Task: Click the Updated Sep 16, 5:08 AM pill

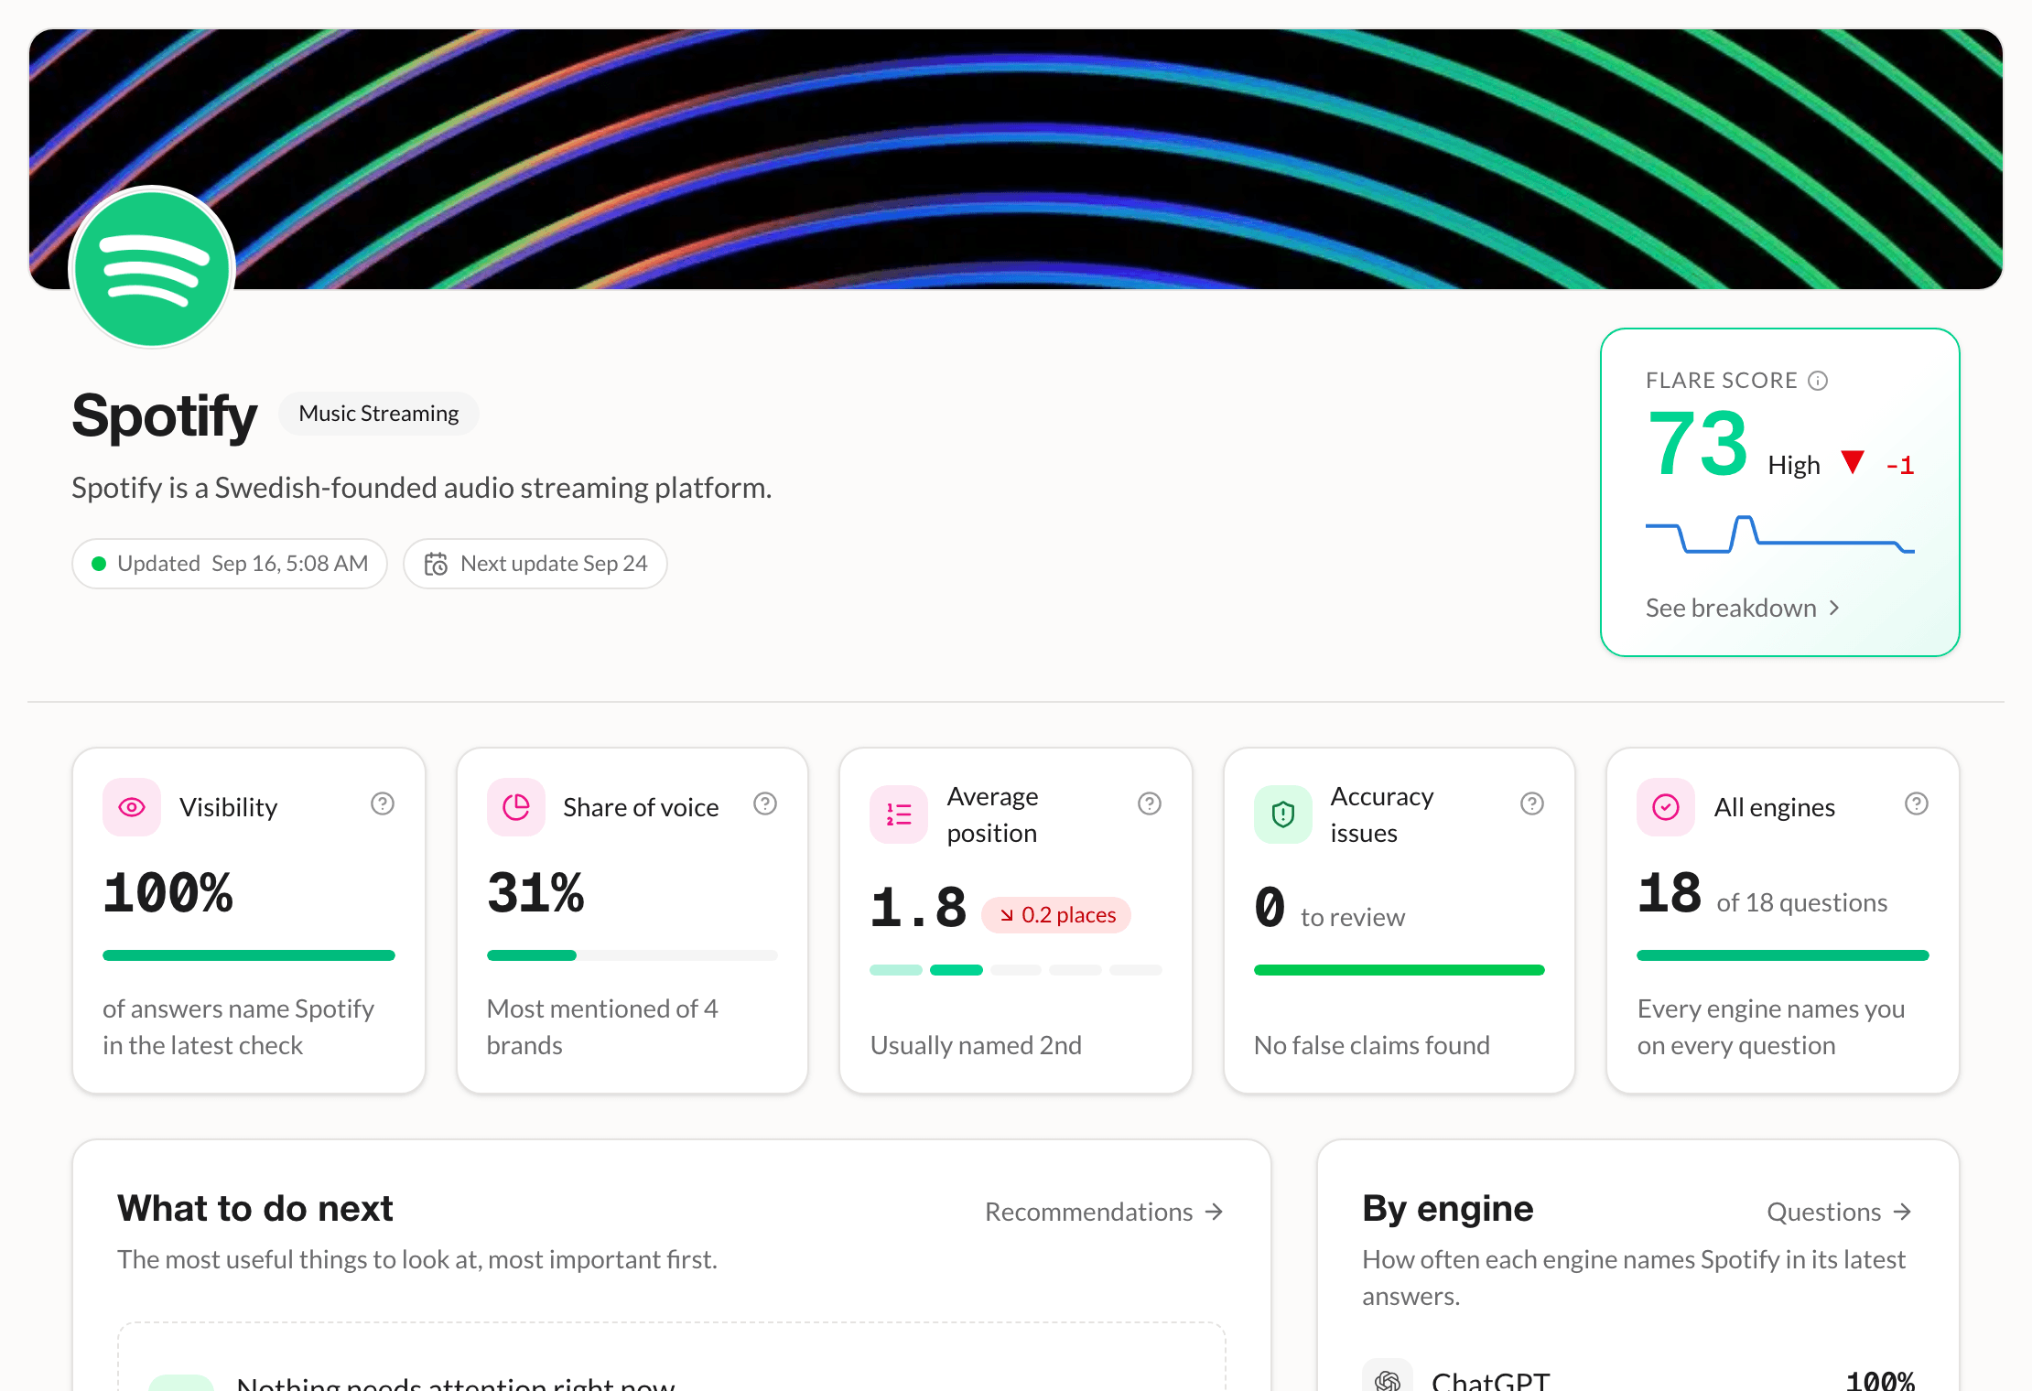Action: pos(230,564)
